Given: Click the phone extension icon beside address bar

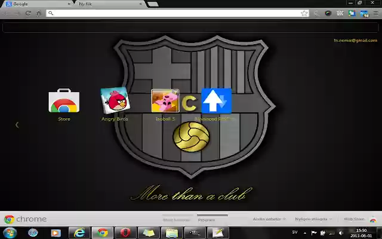Looking at the screenshot, I should (316, 13).
